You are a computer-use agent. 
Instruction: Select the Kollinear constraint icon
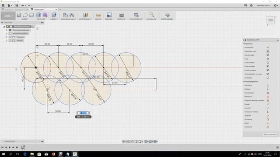268,89
